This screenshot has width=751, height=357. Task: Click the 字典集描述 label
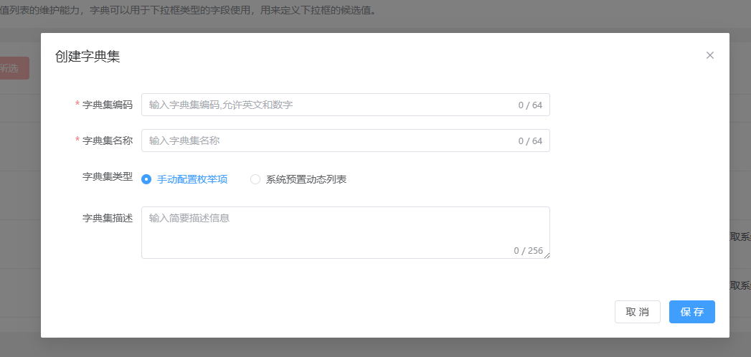point(108,218)
